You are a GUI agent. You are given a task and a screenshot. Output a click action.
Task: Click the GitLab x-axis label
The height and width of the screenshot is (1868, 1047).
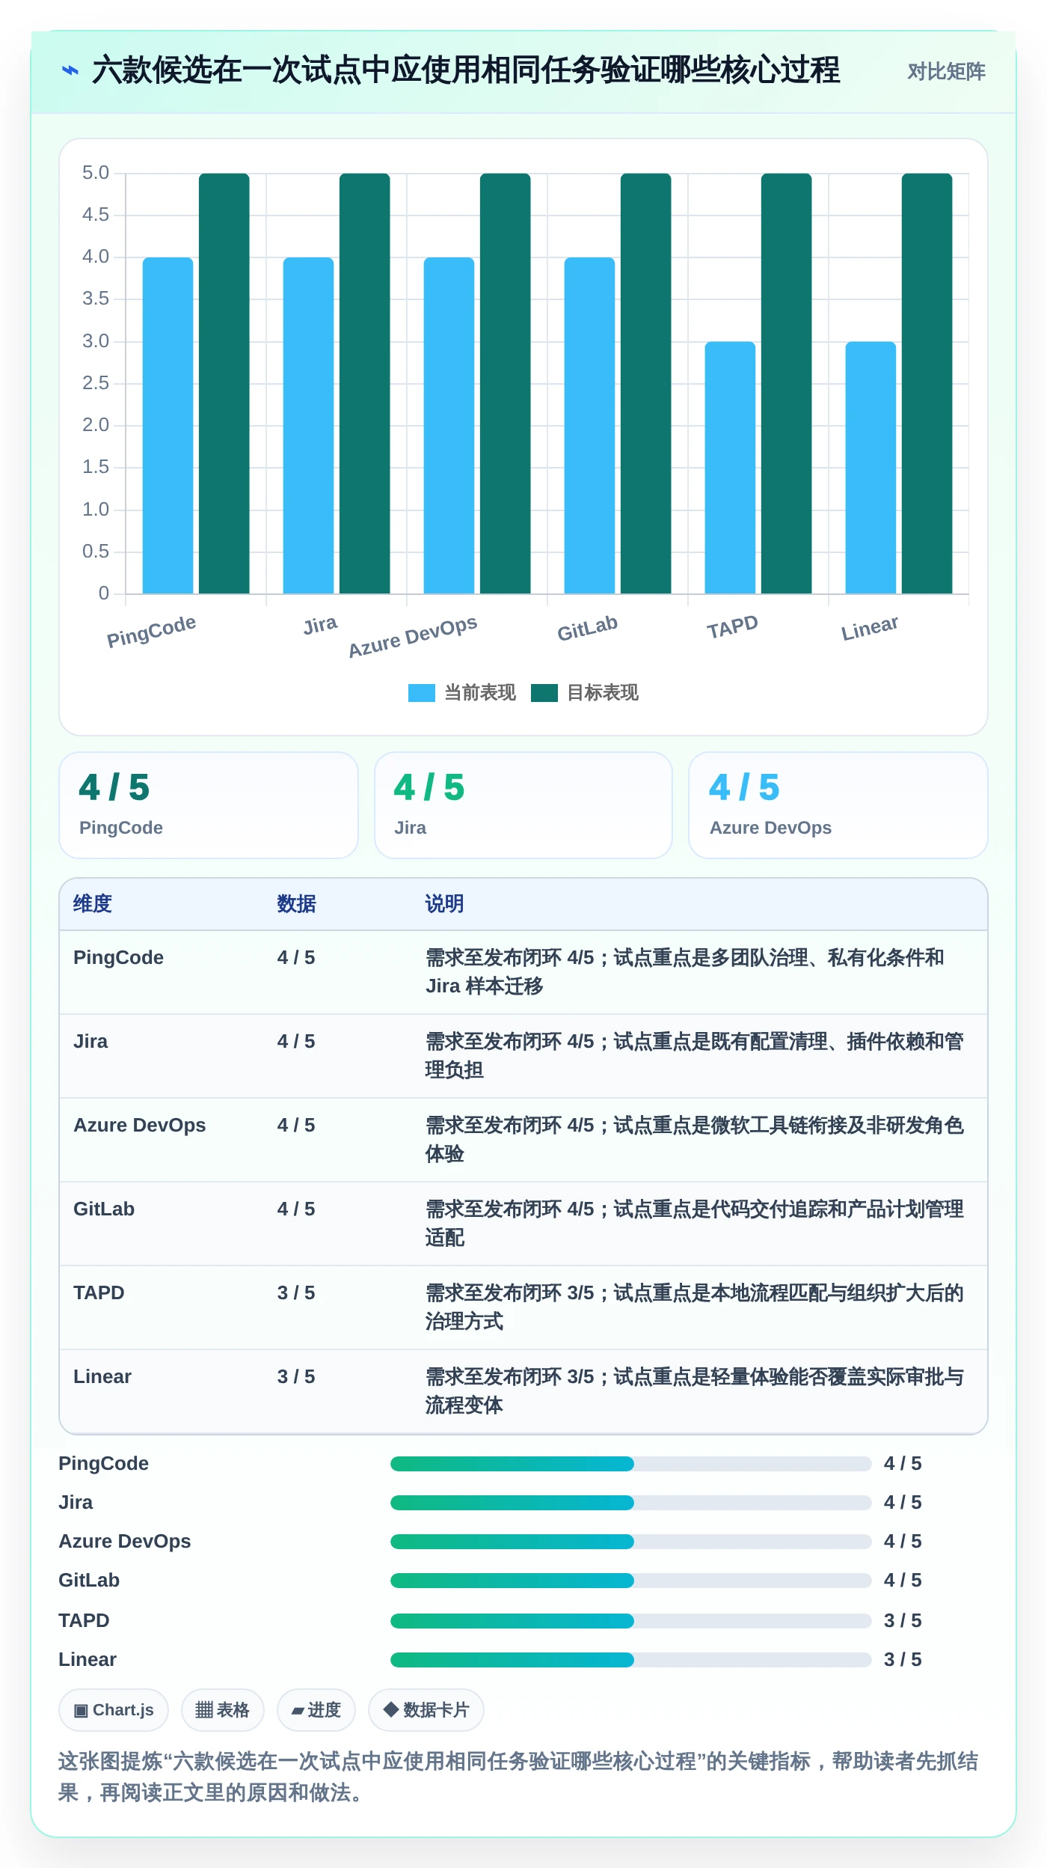(x=587, y=629)
